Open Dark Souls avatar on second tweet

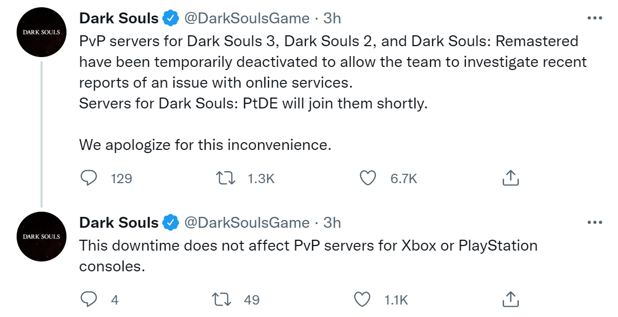pyautogui.click(x=42, y=237)
